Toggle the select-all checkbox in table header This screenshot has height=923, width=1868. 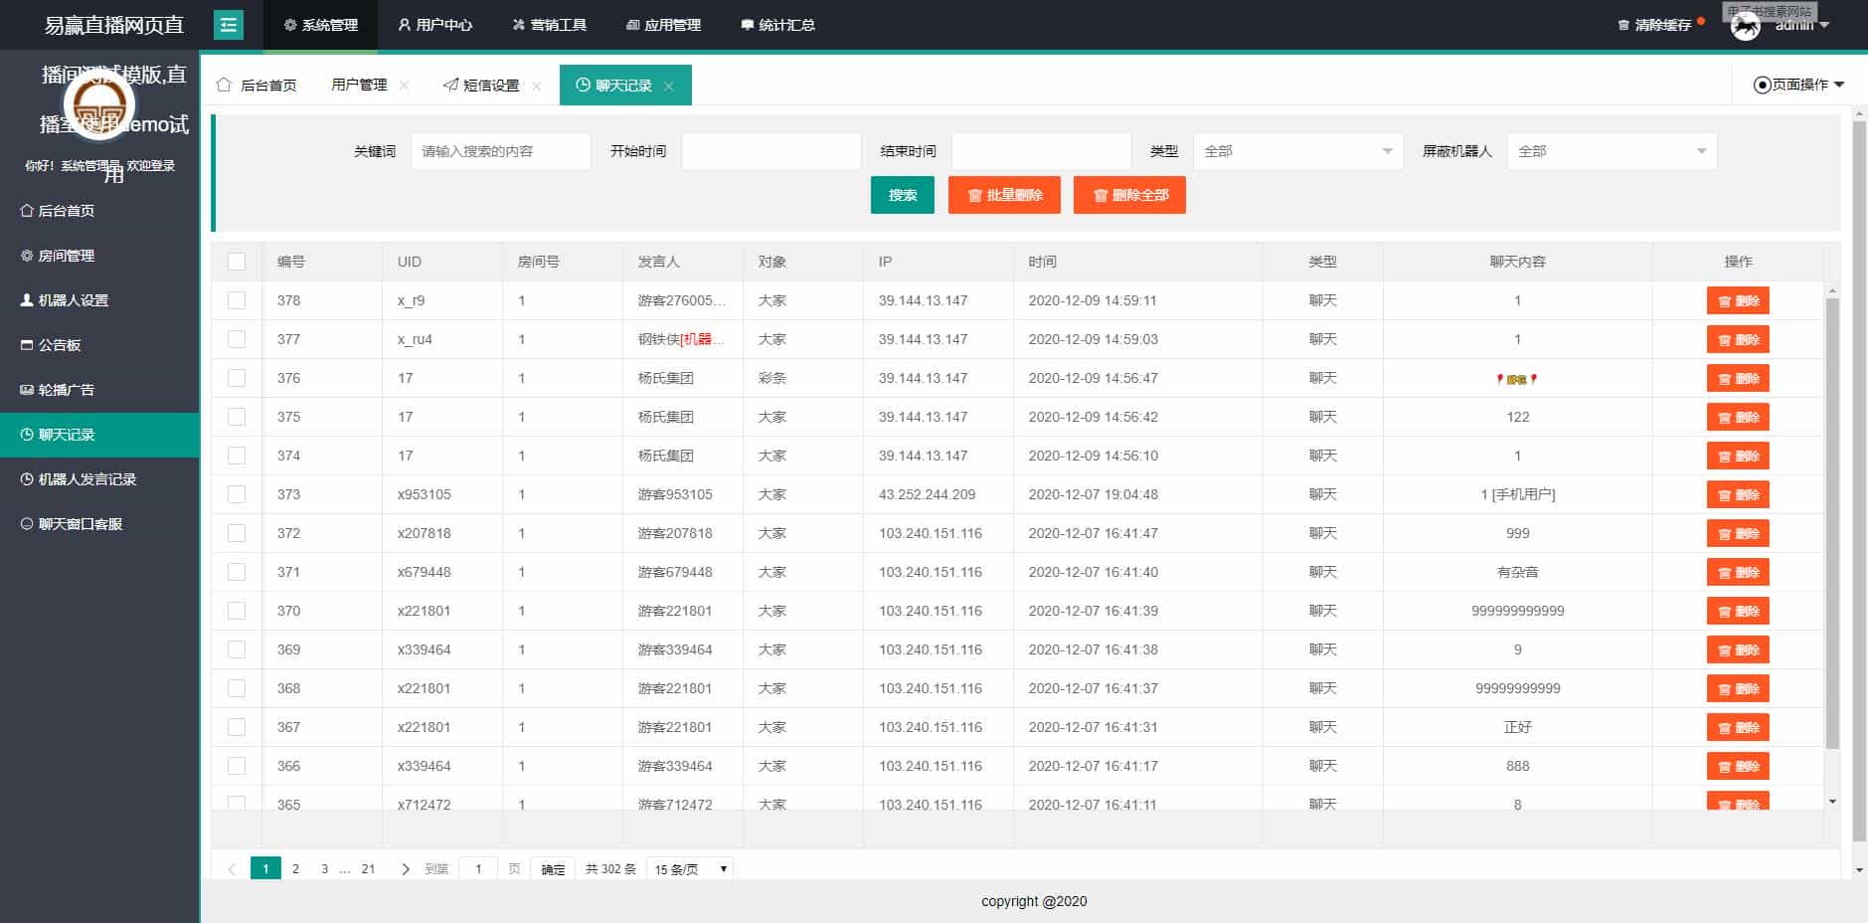[x=237, y=262]
